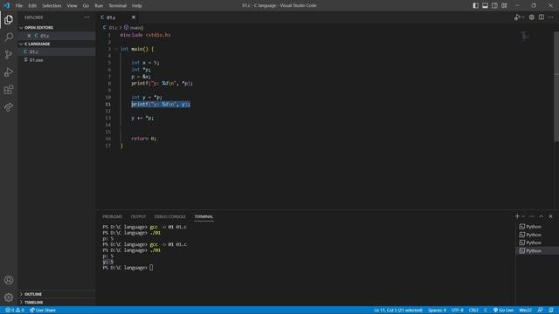Viewport: 559px width, 314px height.
Task: Click the editor vertical scrollbar
Action: pyautogui.click(x=556, y=86)
